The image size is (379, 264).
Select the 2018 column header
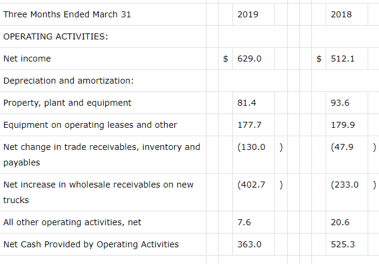pos(341,14)
